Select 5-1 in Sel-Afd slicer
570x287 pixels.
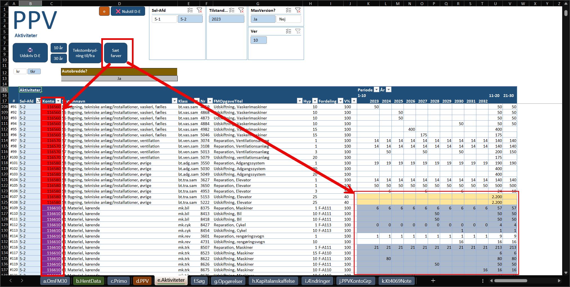point(164,19)
